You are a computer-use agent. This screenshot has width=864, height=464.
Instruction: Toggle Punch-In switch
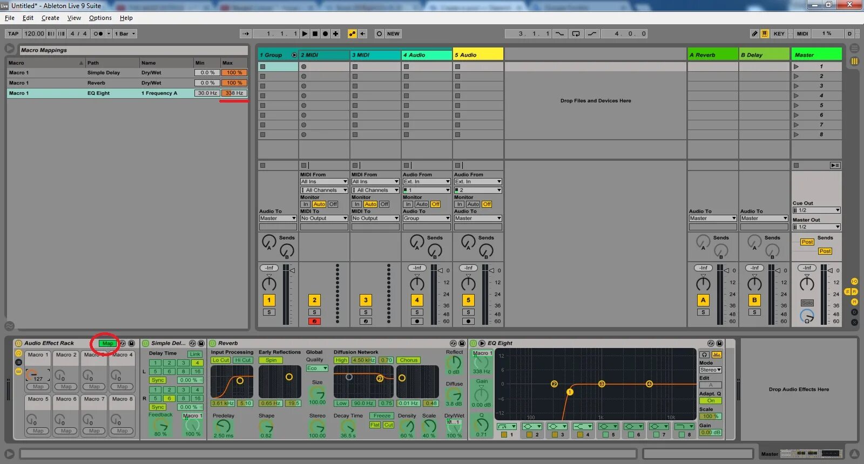[x=560, y=33]
